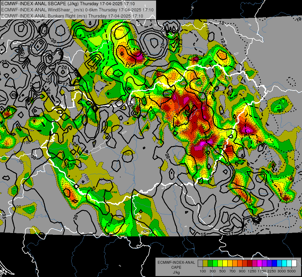
Task: Select the purple swatch right of the 1750 tick
Action: click(264, 263)
